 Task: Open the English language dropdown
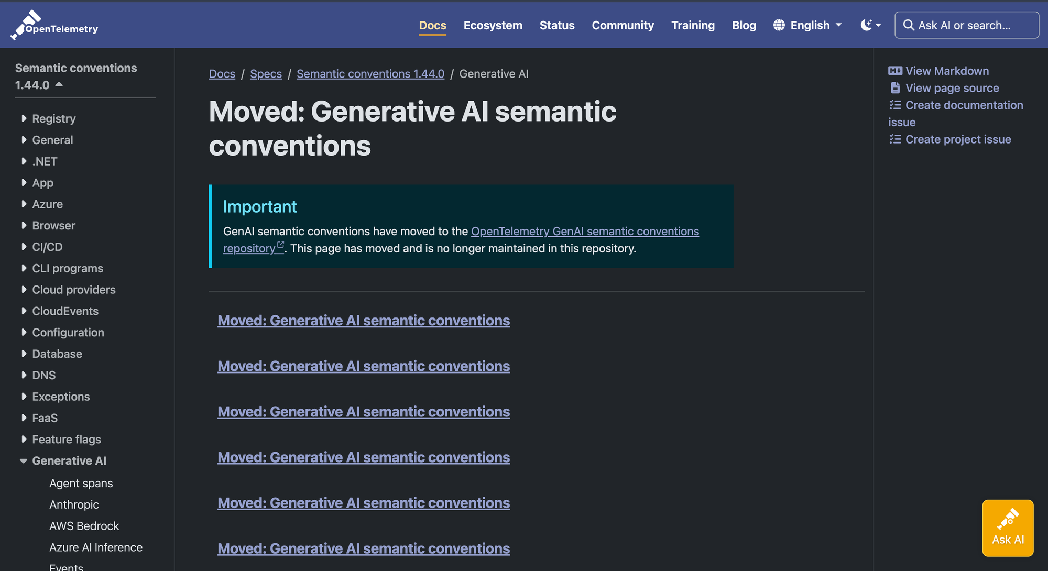[807, 25]
